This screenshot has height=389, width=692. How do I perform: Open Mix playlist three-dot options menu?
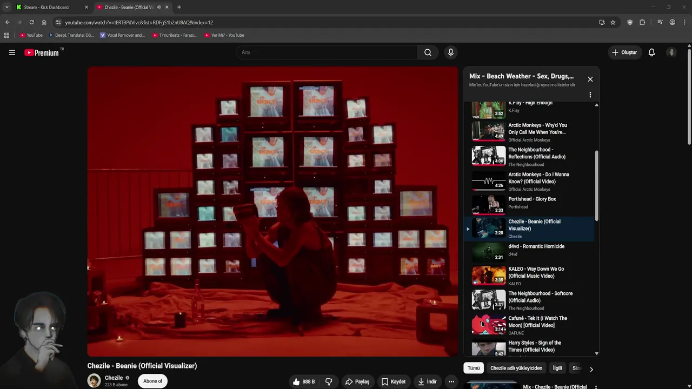[x=590, y=95]
